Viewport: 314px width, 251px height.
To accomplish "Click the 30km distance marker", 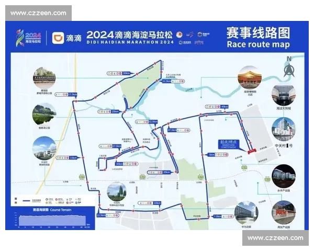I will pos(119,164).
